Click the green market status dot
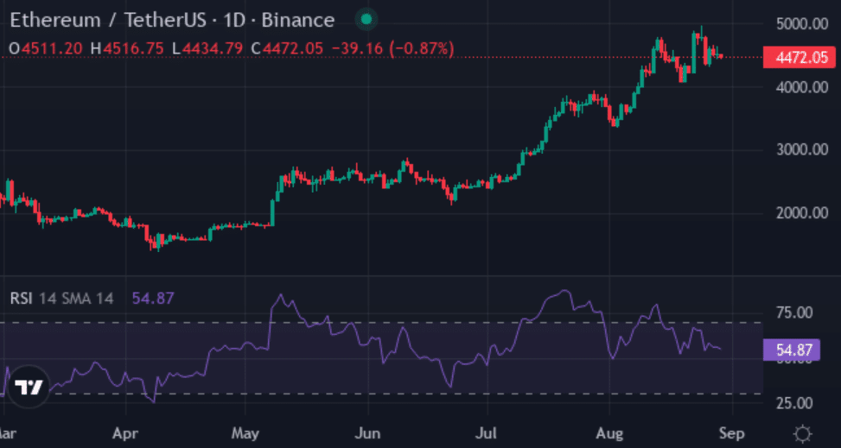 pyautogui.click(x=367, y=20)
